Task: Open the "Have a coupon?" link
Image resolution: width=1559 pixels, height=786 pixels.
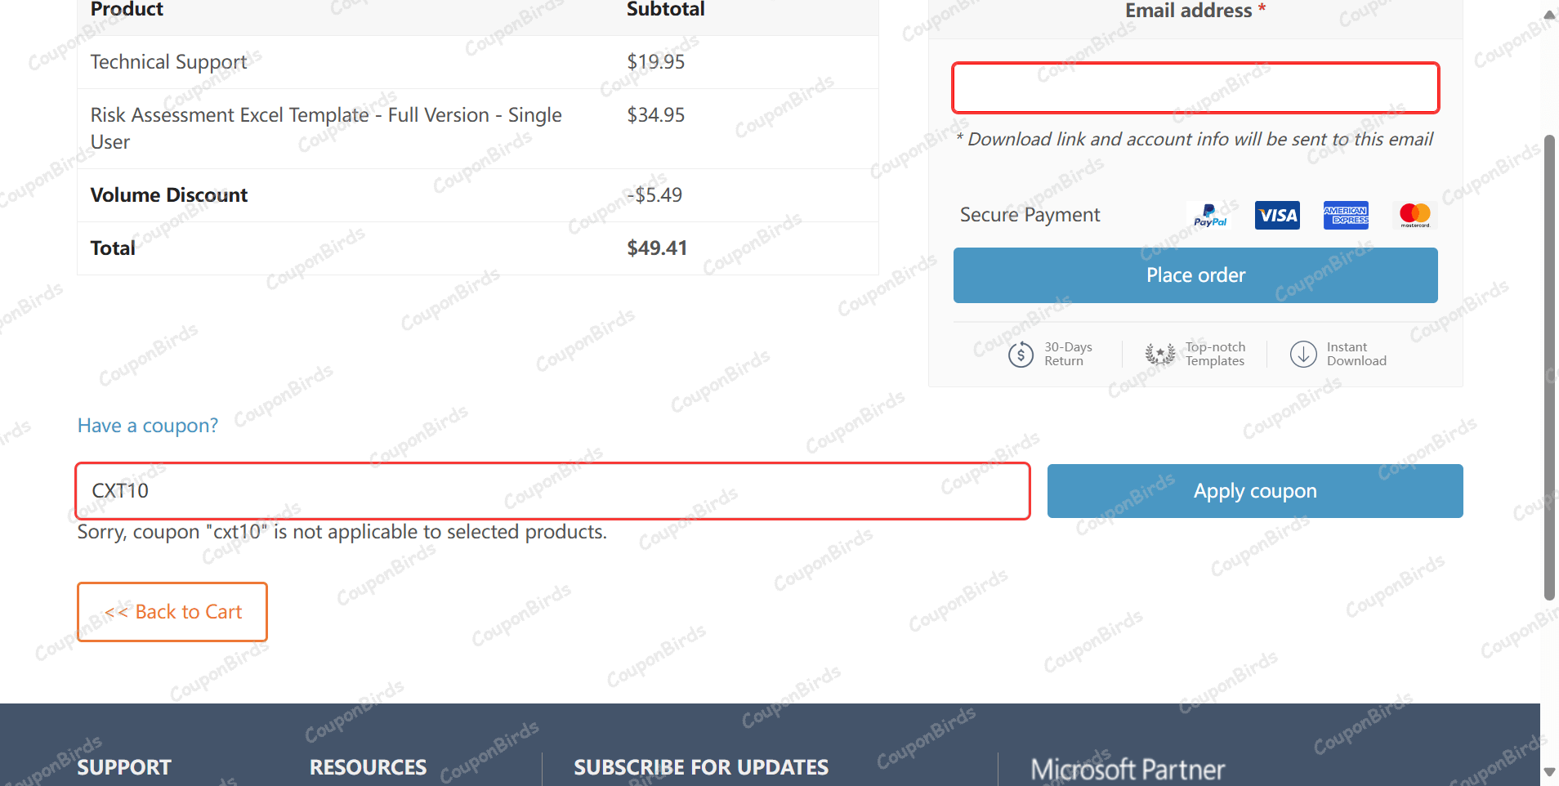Action: click(148, 426)
